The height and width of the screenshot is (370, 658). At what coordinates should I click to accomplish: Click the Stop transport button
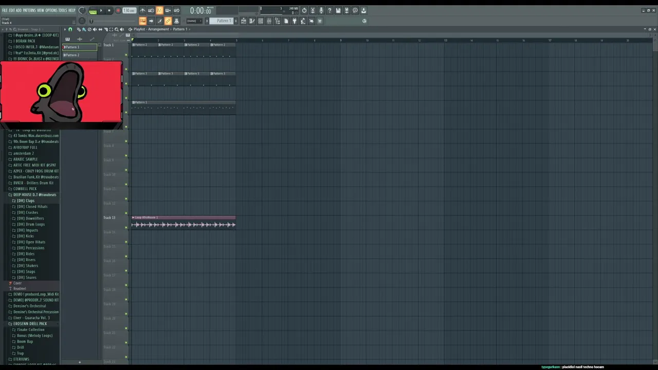tap(109, 10)
